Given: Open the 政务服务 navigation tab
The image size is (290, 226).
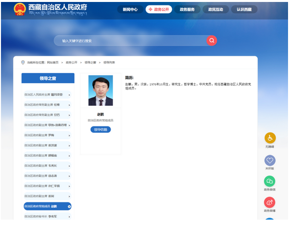Looking at the screenshot, I should point(187,9).
